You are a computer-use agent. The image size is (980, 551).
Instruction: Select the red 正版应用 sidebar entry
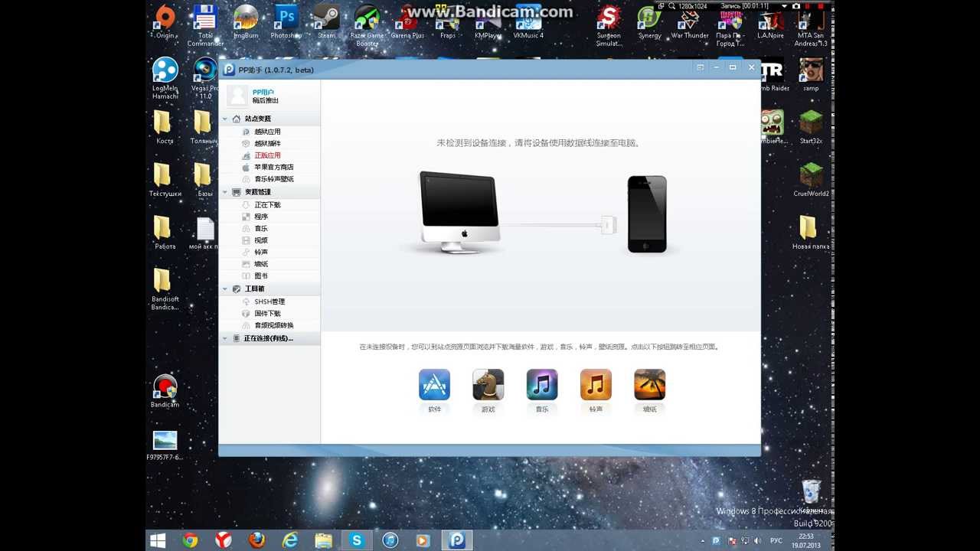point(267,155)
